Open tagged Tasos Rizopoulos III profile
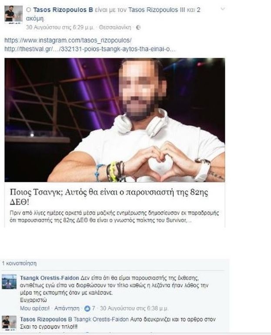Image resolution: width=271 pixels, height=335 pixels. pos(157,10)
